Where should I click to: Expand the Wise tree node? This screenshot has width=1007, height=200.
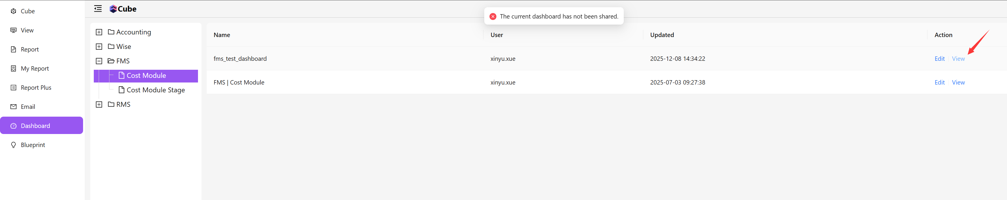99,47
